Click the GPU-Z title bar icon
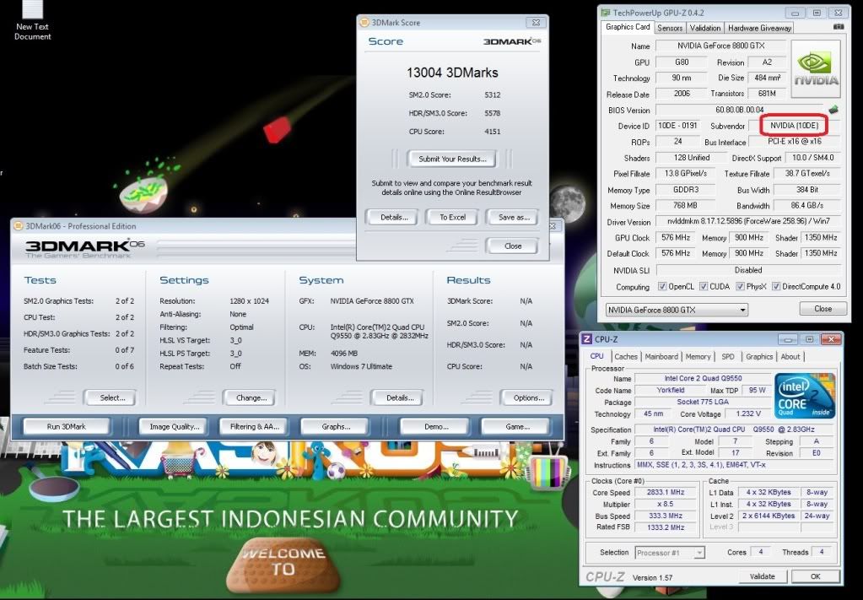This screenshot has width=863, height=600. pos(606,12)
